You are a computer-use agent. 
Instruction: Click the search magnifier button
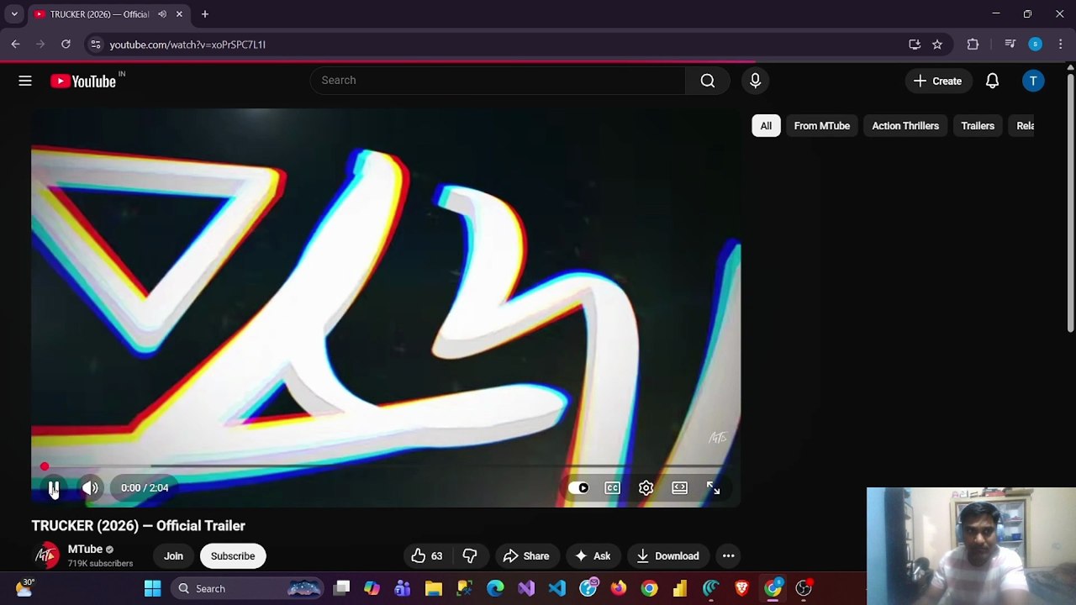coord(708,81)
